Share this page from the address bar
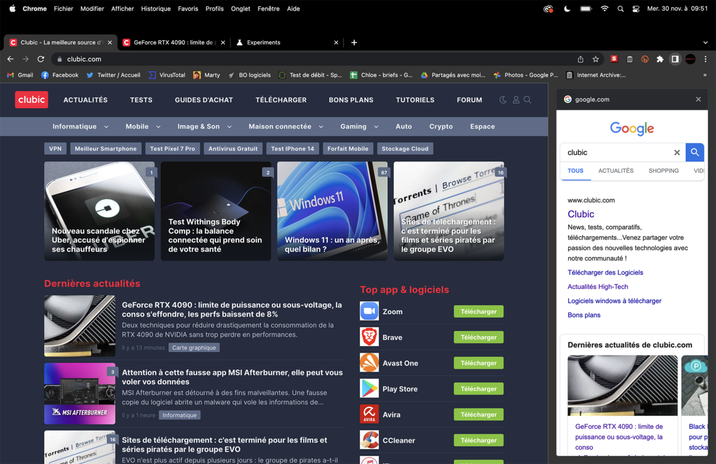 pos(581,59)
